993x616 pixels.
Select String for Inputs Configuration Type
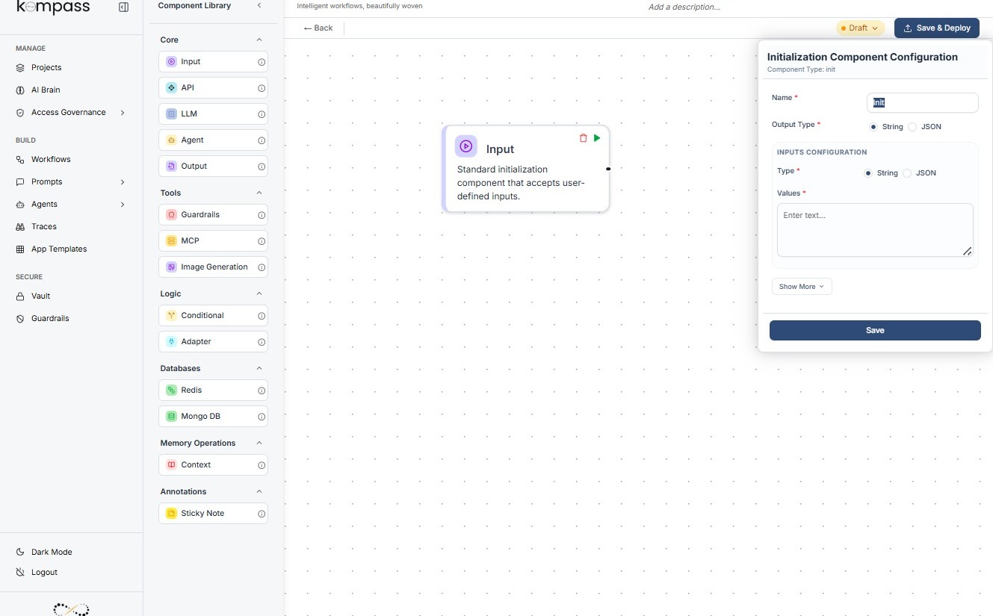click(x=868, y=173)
